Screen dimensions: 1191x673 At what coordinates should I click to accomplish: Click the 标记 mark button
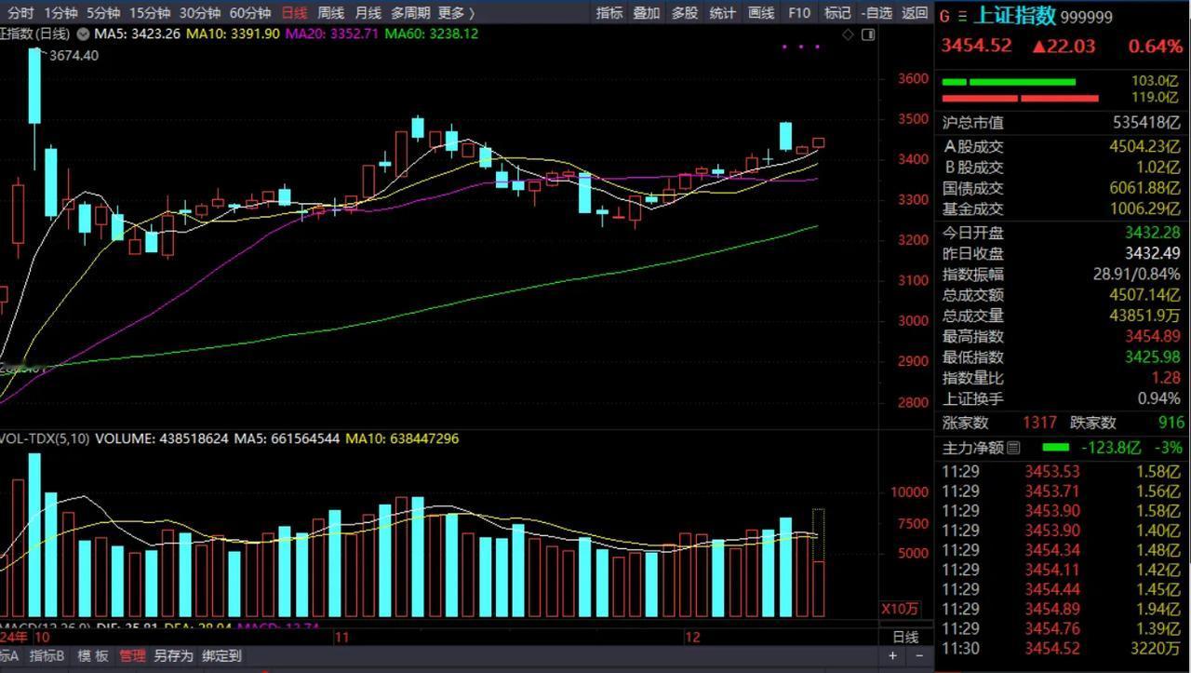pos(837,13)
